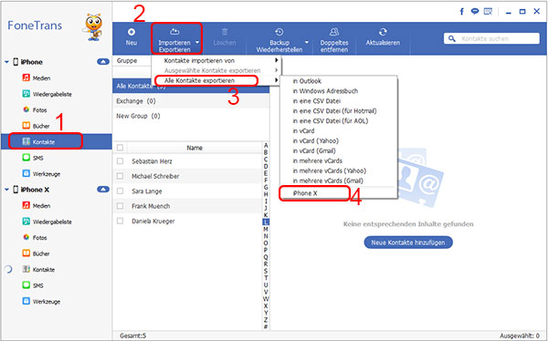
Task: Check the box for Michael Schreiber
Action: click(120, 176)
